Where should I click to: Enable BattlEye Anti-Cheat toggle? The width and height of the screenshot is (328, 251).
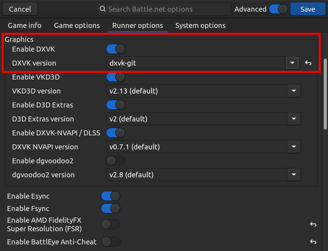tap(111, 242)
